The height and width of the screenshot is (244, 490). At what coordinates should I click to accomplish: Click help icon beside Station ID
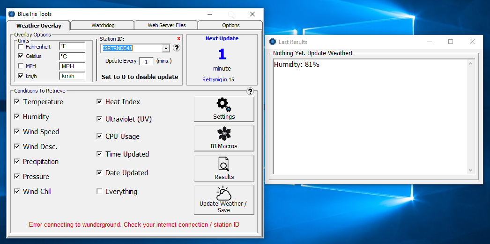pyautogui.click(x=177, y=48)
